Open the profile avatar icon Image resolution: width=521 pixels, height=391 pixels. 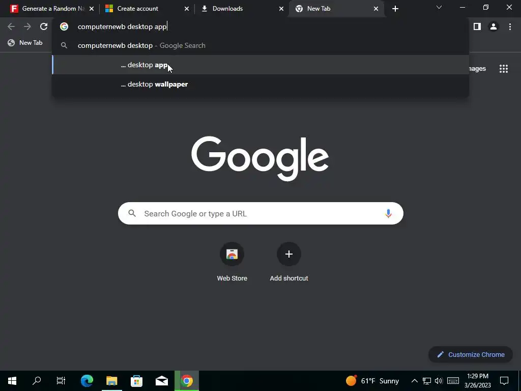pos(494,26)
